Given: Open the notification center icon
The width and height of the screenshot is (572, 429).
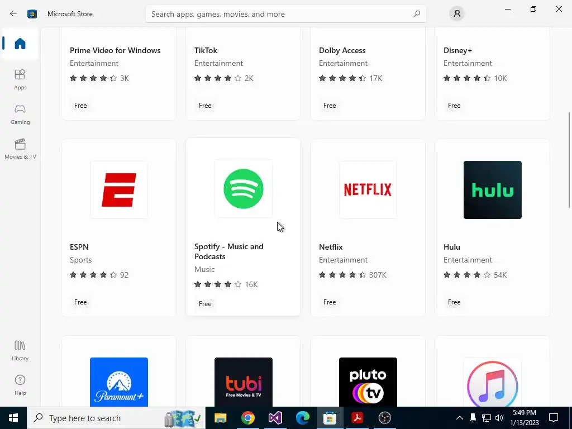Looking at the screenshot, I should [554, 418].
